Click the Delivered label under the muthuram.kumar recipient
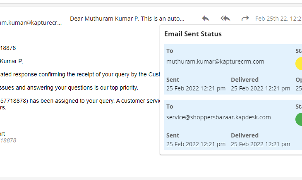 tap(244, 80)
